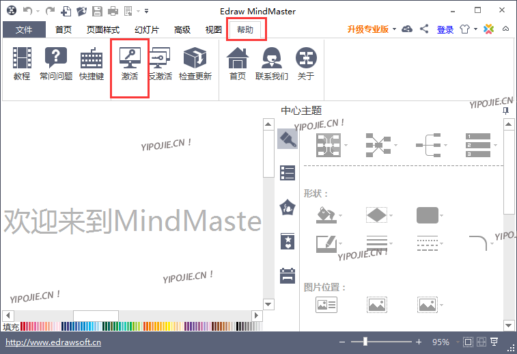Select the dashed line style icon
517x354 pixels.
coord(428,243)
